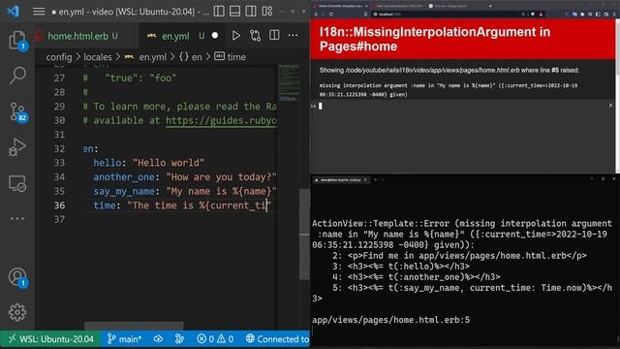Image resolution: width=620 pixels, height=349 pixels.
Task: Open Source Control with the 82 badge
Action: (x=17, y=112)
